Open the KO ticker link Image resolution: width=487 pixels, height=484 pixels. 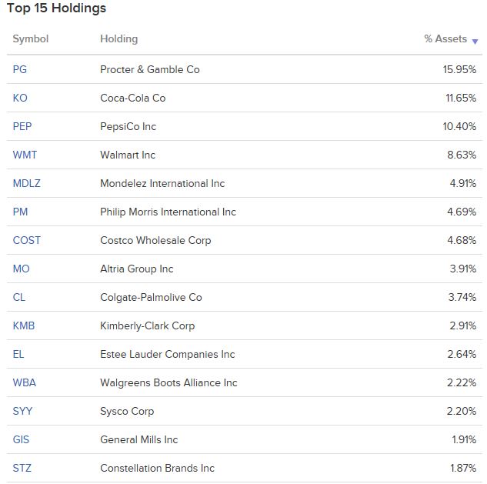pos(20,98)
